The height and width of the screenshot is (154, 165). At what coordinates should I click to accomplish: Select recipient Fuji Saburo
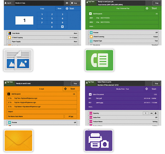pyautogui.click(x=42, y=107)
